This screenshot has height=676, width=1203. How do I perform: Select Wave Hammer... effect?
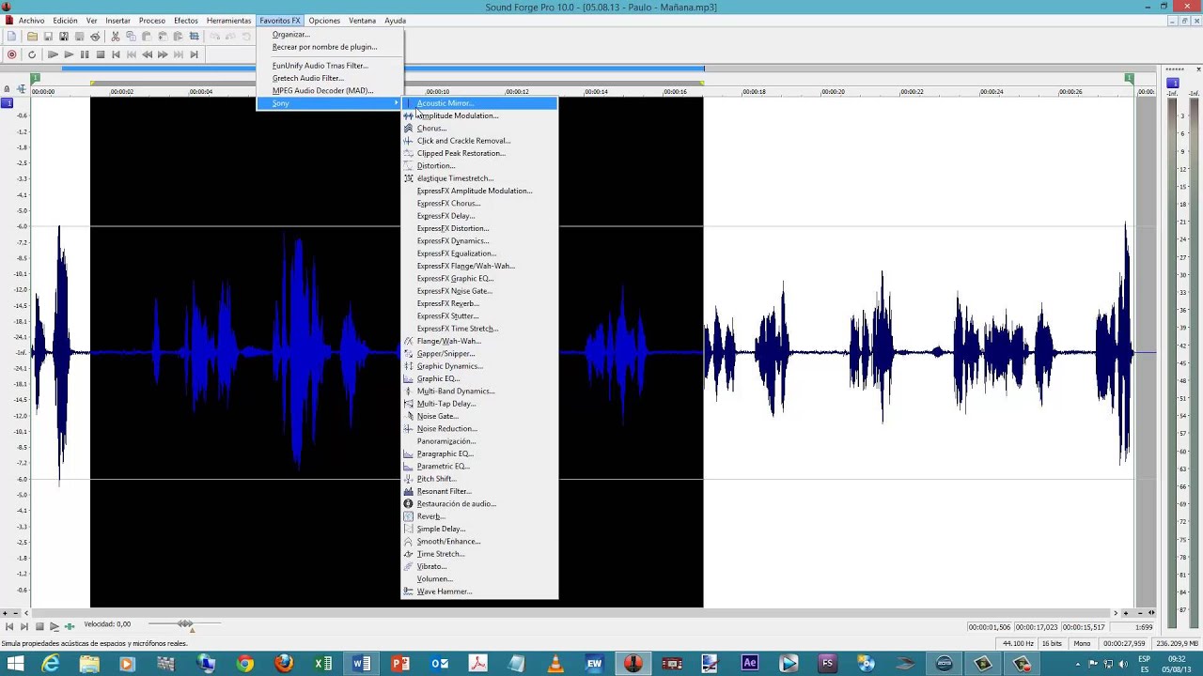(479, 591)
